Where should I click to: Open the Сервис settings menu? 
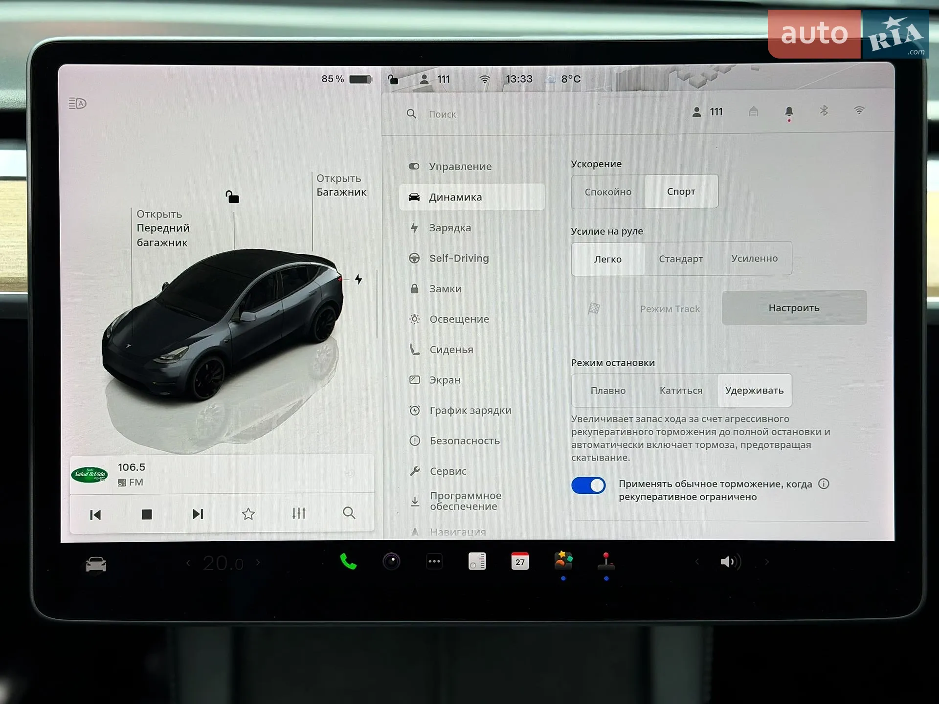tap(472, 471)
